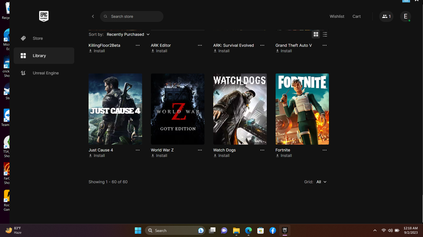This screenshot has height=237, width=423.
Task: Click the Just Cause 4 cover art
Action: tap(115, 109)
